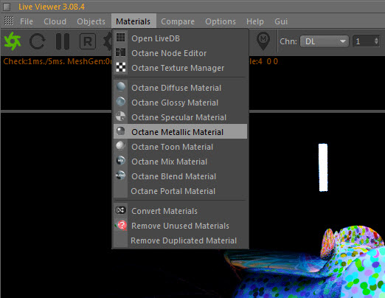Click the white vertical light bar in viewport
The image size is (385, 298).
[x=323, y=167]
